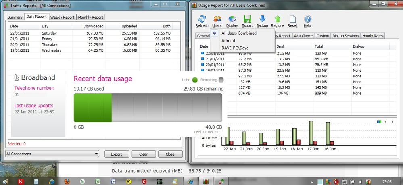
Task: Sort by the Uploaded column header
Action: click(122, 26)
